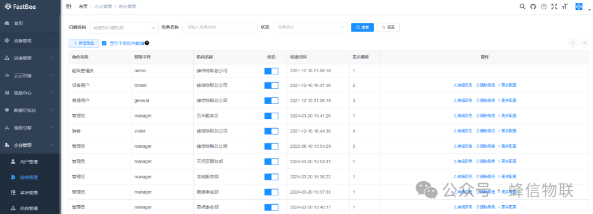
Task: Click 编辑角色 for 昆明事业部 row
Action: 463,207
